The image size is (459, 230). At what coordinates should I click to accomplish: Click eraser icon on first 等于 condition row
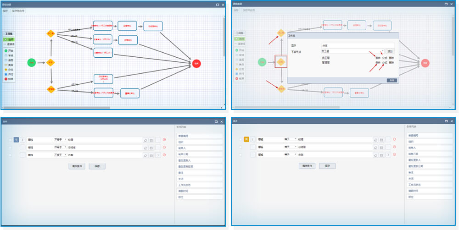(376, 139)
